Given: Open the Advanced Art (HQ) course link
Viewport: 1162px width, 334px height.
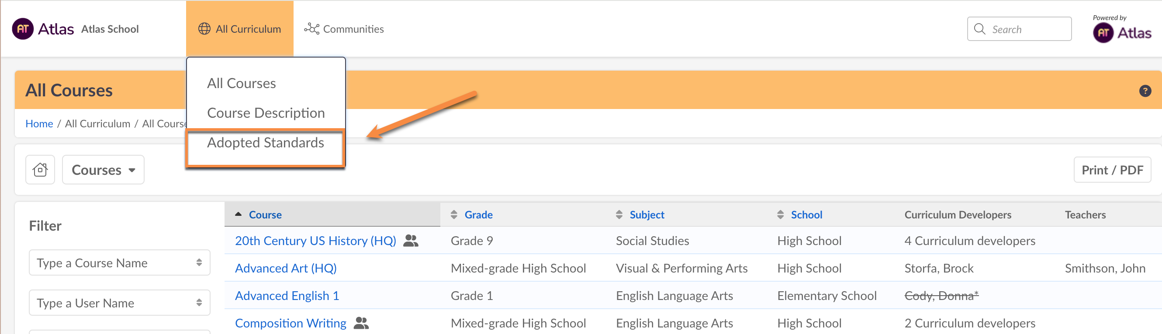Looking at the screenshot, I should pyautogui.click(x=286, y=268).
